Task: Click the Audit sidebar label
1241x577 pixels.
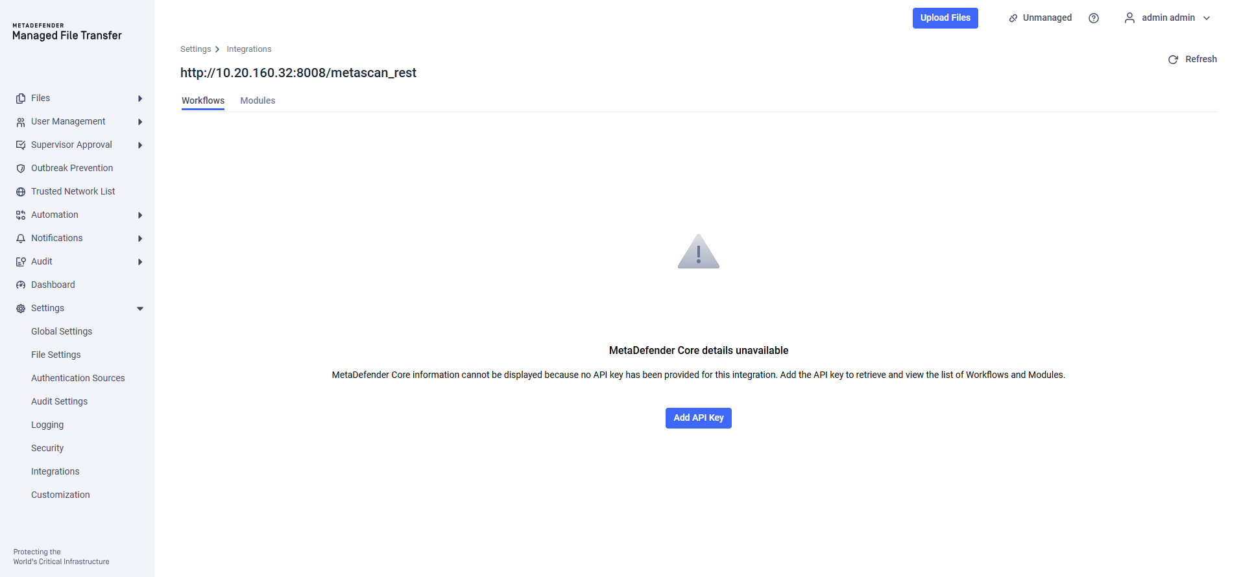Action: pyautogui.click(x=42, y=261)
